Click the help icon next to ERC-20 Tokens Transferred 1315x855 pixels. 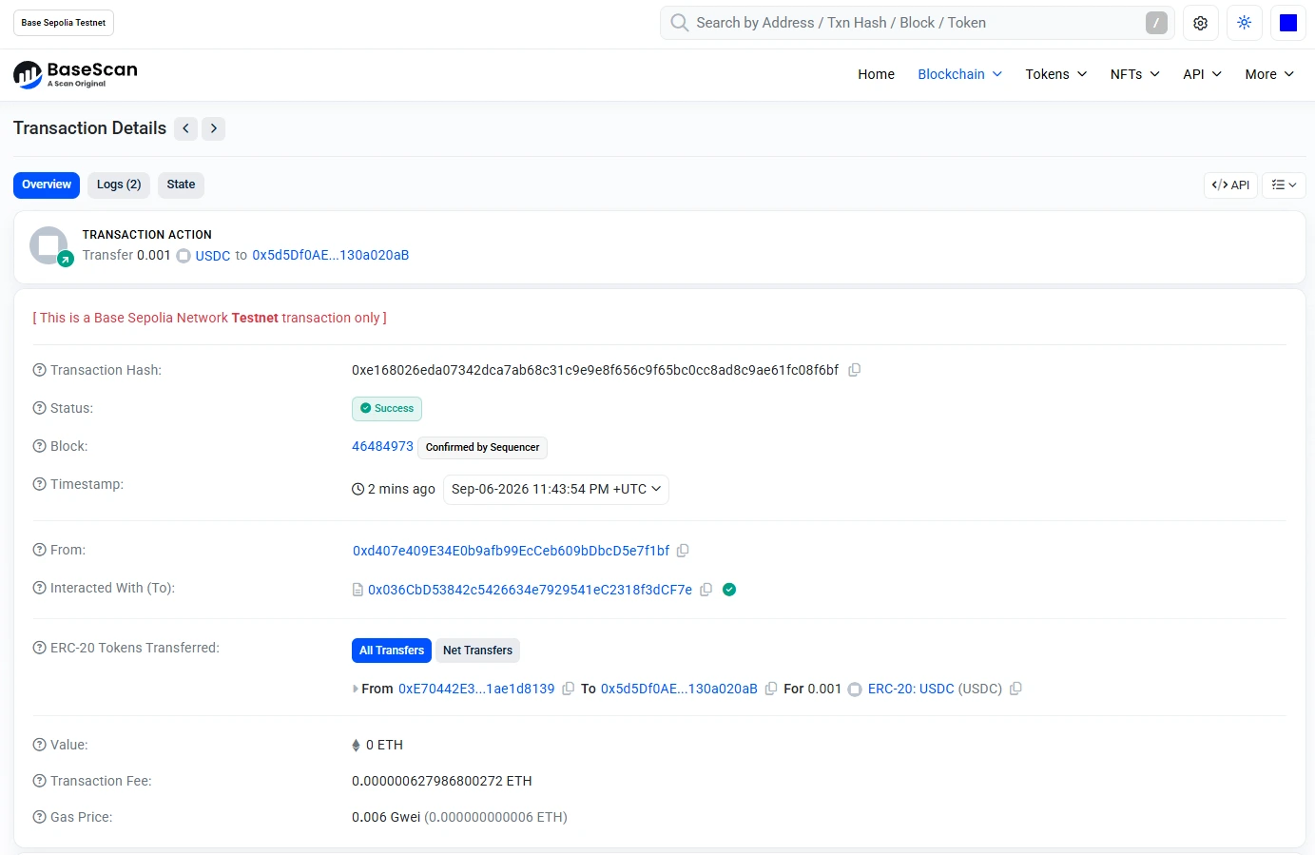click(39, 648)
